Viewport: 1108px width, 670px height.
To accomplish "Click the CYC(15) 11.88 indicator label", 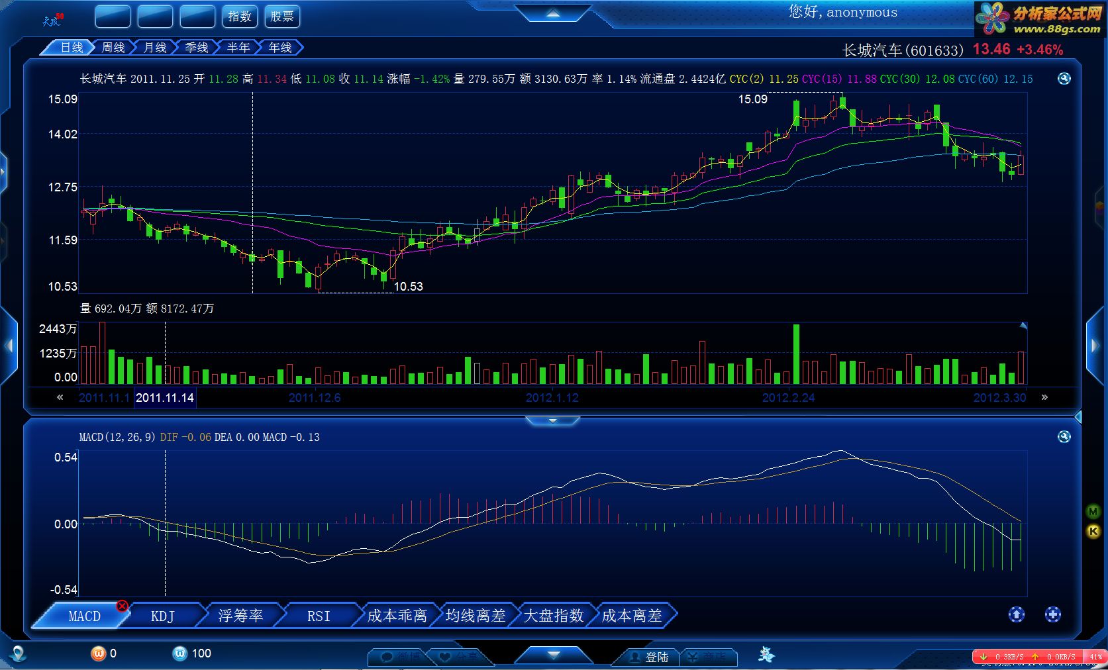I will tap(839, 79).
